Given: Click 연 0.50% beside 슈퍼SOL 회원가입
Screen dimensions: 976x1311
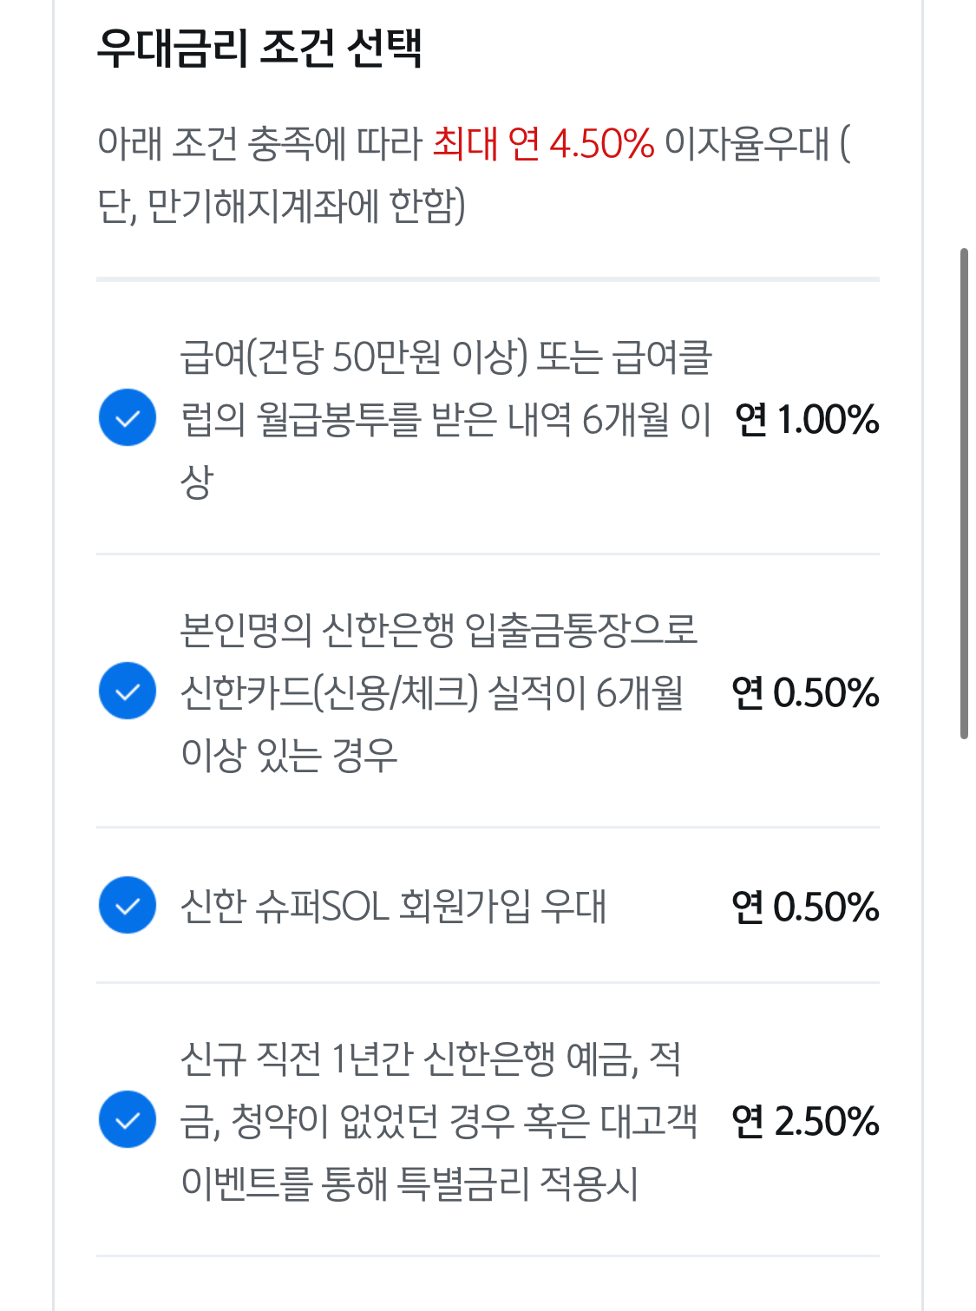Looking at the screenshot, I should click(x=805, y=907).
